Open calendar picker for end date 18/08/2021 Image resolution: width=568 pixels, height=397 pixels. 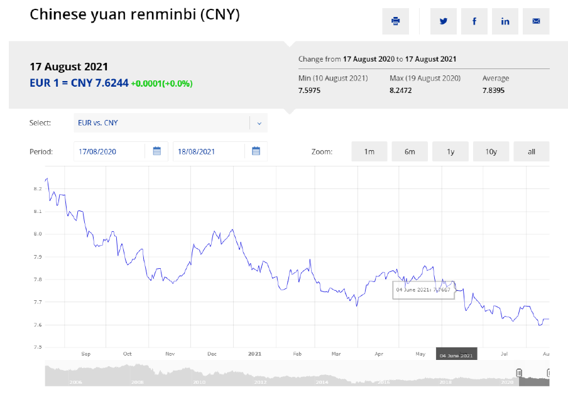[x=256, y=151]
